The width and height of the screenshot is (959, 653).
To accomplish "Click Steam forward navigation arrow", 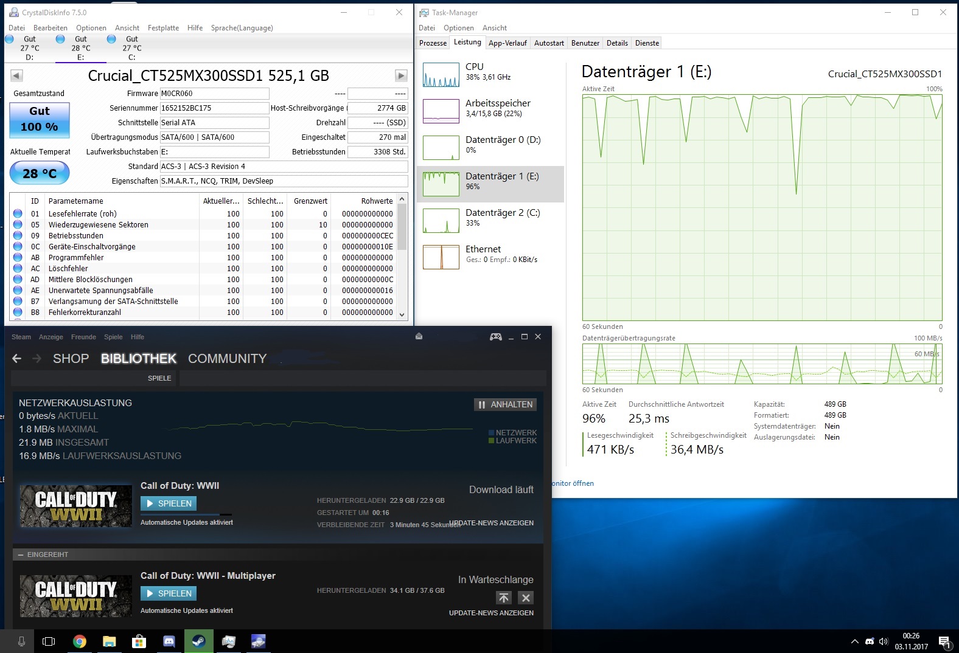I will tap(37, 359).
